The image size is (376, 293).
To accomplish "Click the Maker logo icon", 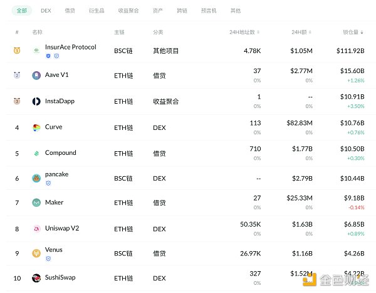I will (36, 203).
